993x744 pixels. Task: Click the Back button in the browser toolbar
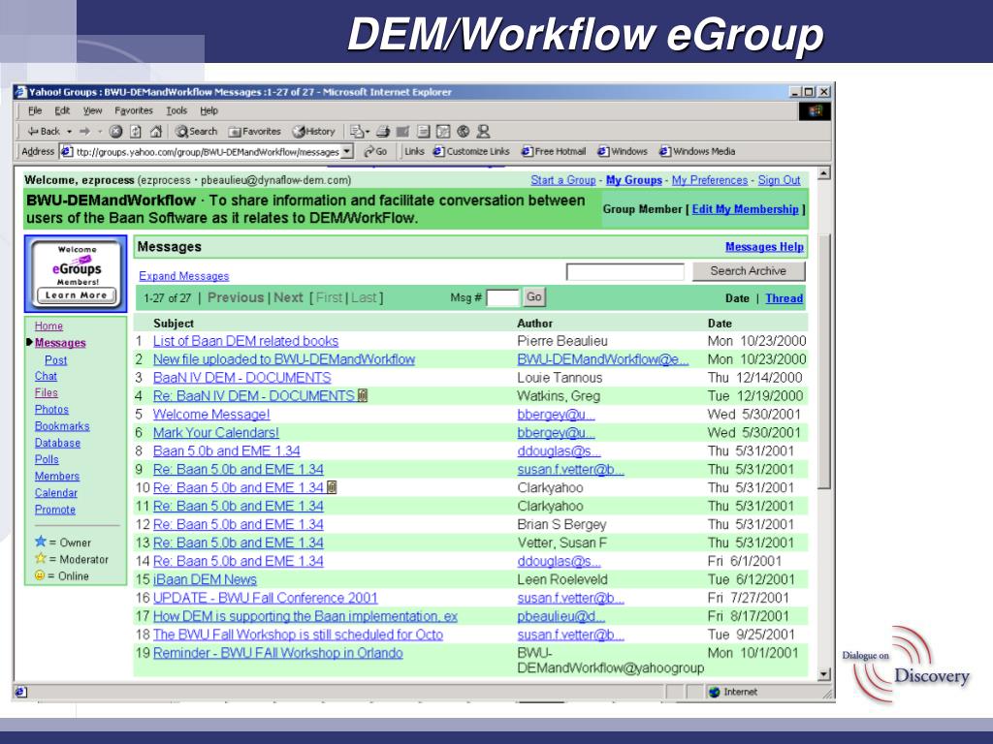click(44, 132)
